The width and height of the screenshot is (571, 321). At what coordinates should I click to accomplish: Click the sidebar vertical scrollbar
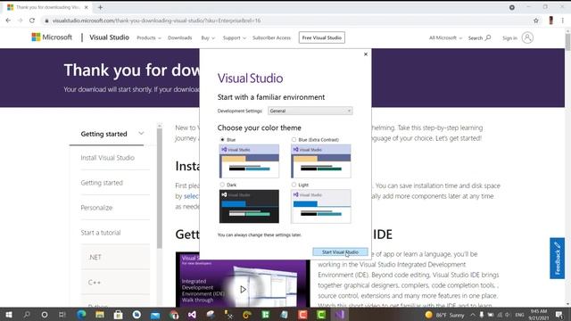point(160,187)
